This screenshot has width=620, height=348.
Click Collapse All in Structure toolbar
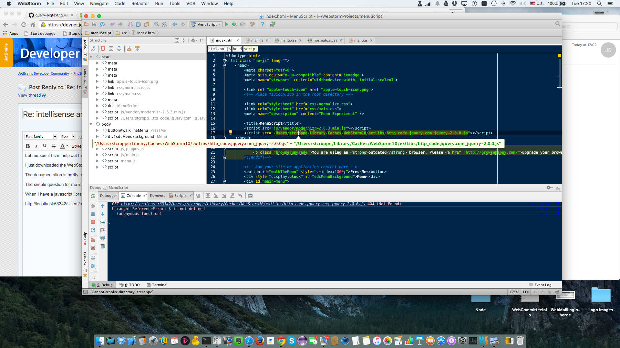coord(119,49)
